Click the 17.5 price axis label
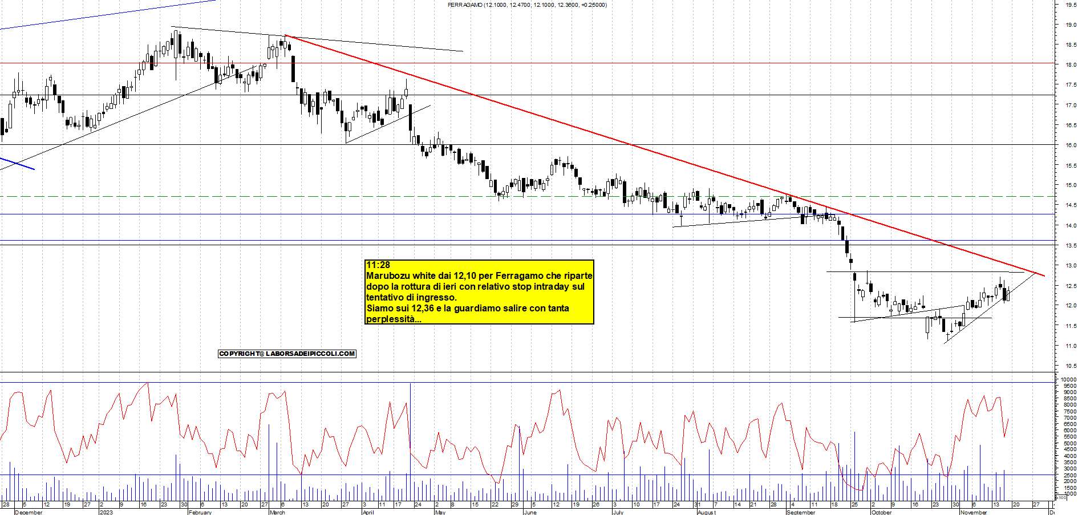Viewport: 1078px width, 515px height. (x=1071, y=84)
